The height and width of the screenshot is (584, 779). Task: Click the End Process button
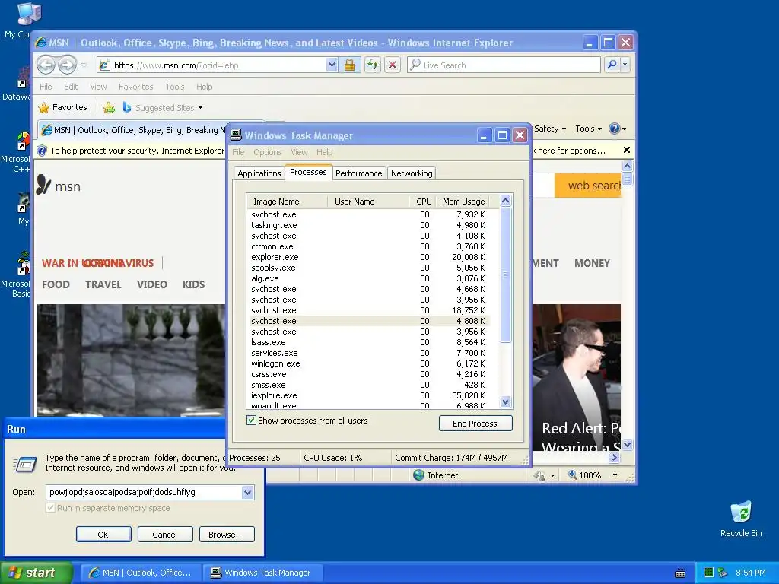(475, 423)
